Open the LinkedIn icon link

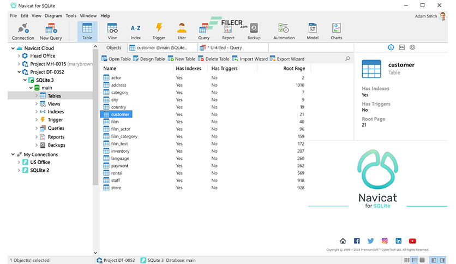[x=398, y=241]
